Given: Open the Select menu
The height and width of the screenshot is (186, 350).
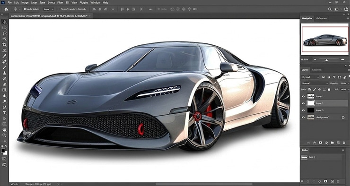Looking at the screenshot, I should point(52,3).
